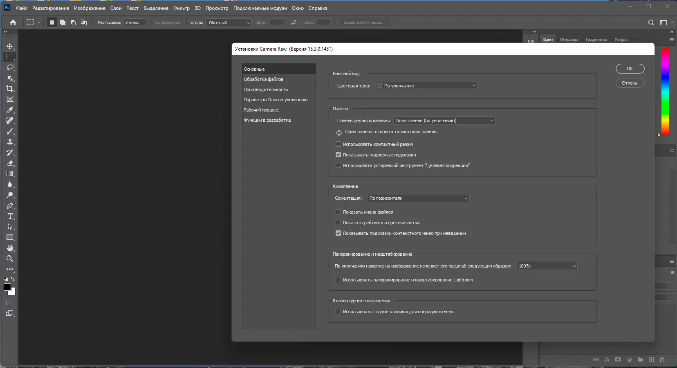
Task: Select the Move tool
Action: 10,46
